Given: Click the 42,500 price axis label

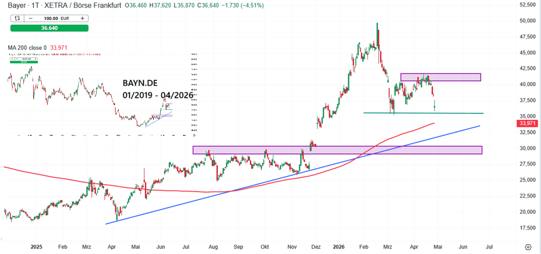Looking at the screenshot, I should 527,68.
